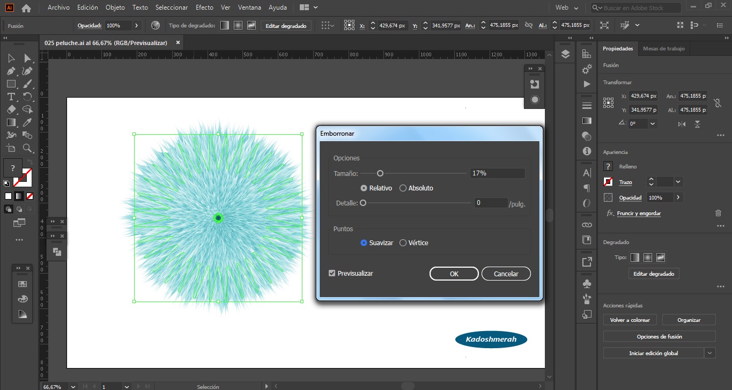Open the Fruncir y engordar effect link

point(639,213)
